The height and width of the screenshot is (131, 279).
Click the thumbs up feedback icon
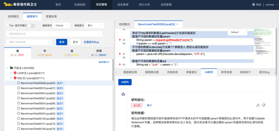pos(258,105)
